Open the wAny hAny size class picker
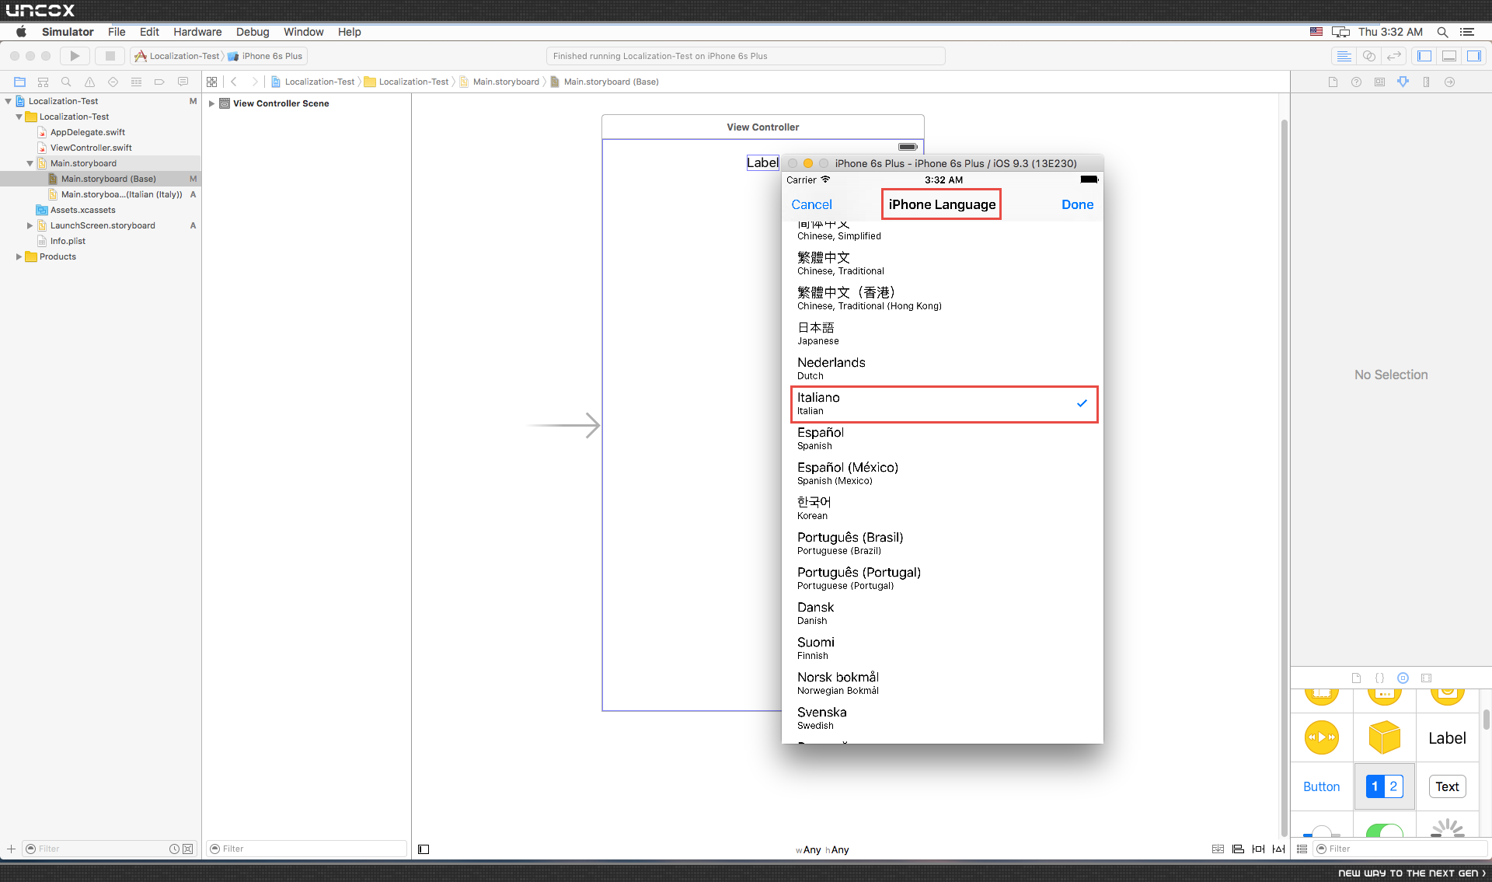1492x882 pixels. [822, 849]
